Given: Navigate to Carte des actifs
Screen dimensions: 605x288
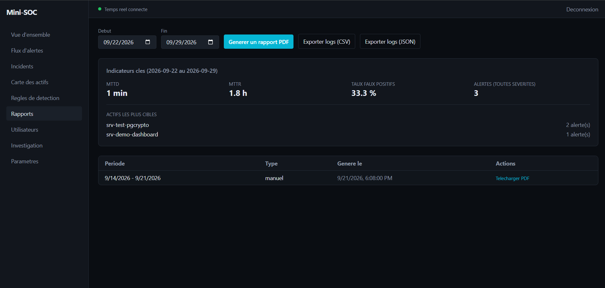Looking at the screenshot, I should click(44, 82).
